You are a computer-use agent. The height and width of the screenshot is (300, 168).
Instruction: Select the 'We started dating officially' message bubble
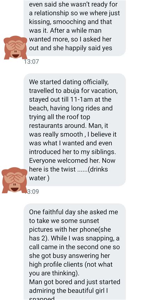click(75, 130)
